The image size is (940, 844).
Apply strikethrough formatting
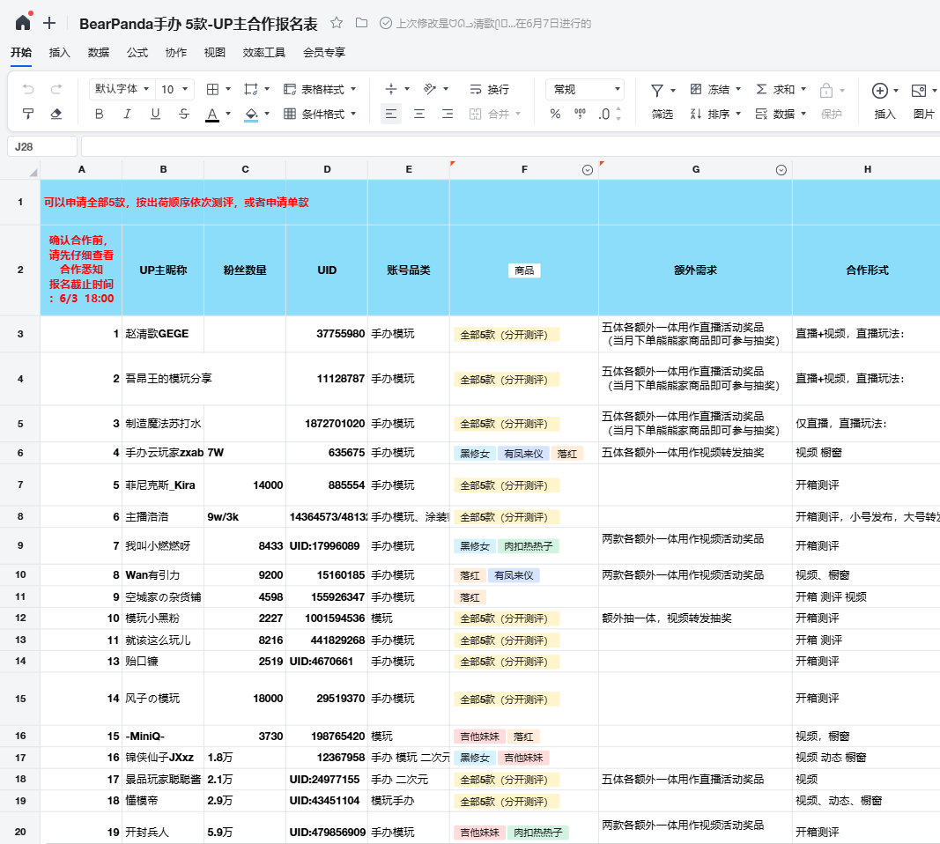tap(184, 114)
